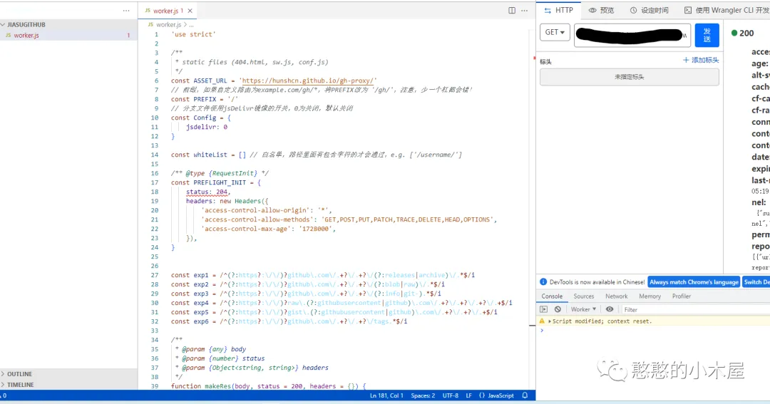Open the GET method dropdown
The width and height of the screenshot is (770, 404).
click(x=555, y=33)
